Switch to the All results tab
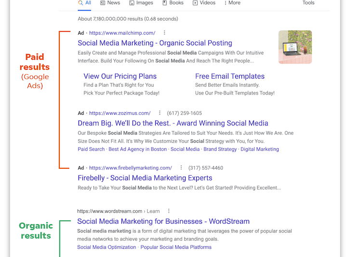347x257 pixels. (84, 3)
